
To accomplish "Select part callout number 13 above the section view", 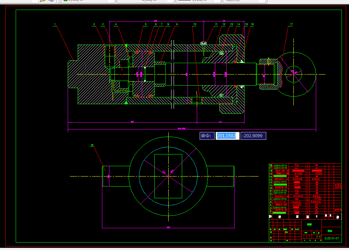I will 231,24.
